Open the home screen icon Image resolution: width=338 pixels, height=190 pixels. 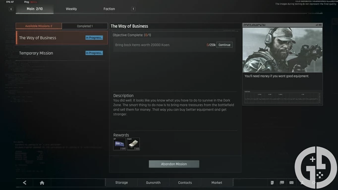point(42,183)
